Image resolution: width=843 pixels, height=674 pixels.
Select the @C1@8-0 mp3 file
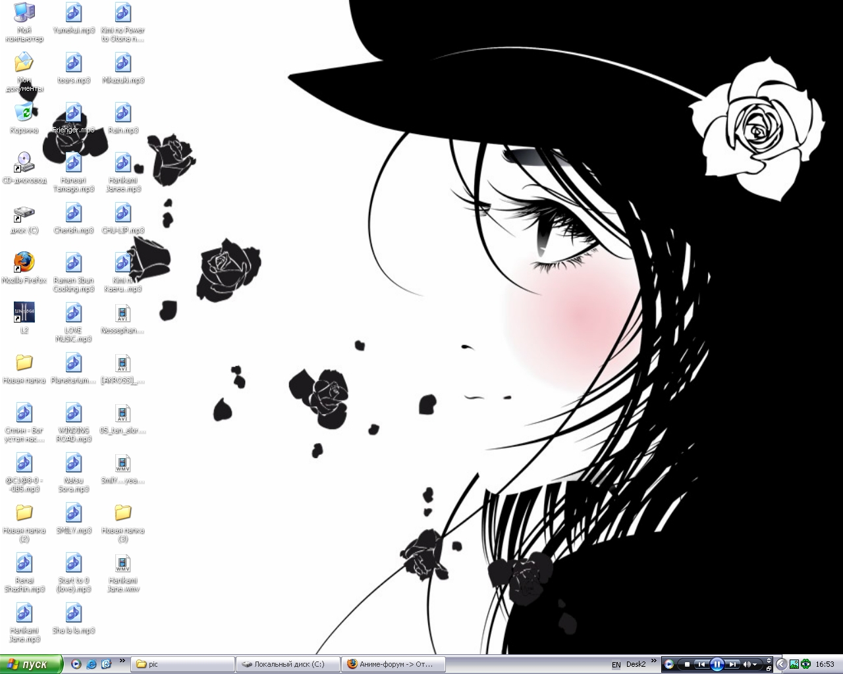point(24,473)
